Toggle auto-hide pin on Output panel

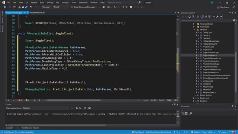click(175, 104)
